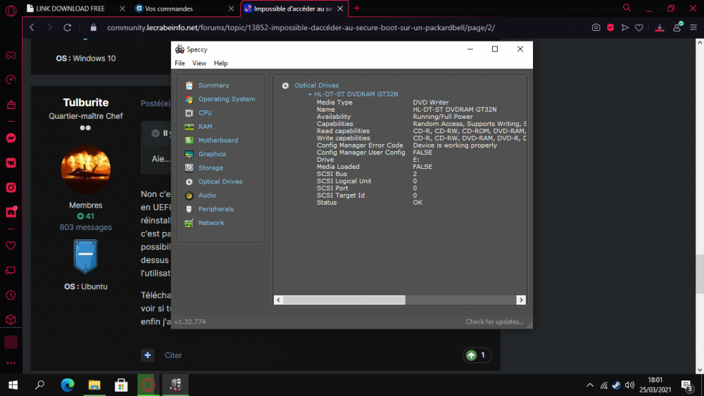Open Opera sidebar gamepad icon
The image size is (704, 396).
coord(11,55)
